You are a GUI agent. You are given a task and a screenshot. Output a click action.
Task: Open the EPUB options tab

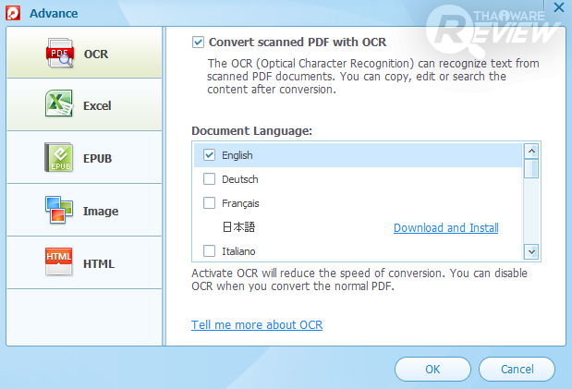point(84,158)
